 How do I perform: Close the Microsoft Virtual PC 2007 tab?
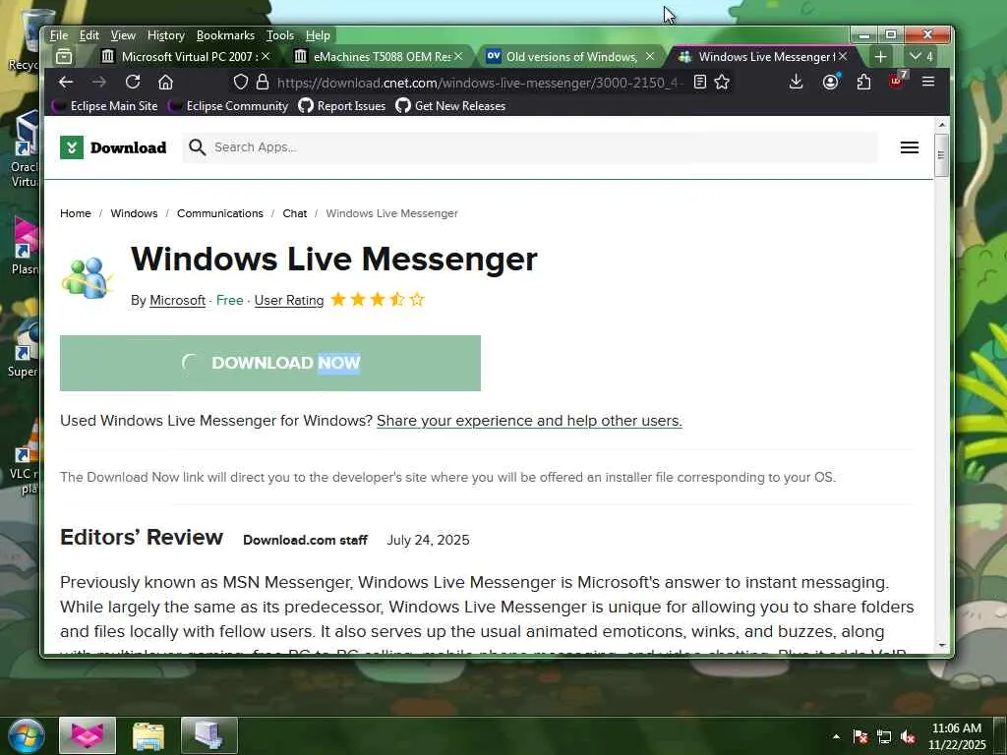coord(266,56)
